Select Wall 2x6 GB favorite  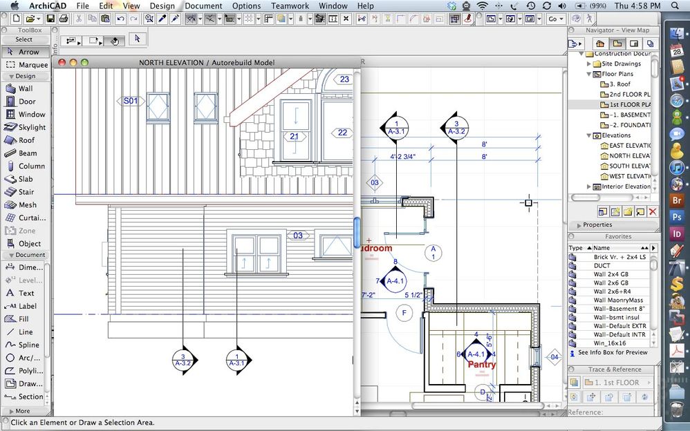[x=610, y=282]
